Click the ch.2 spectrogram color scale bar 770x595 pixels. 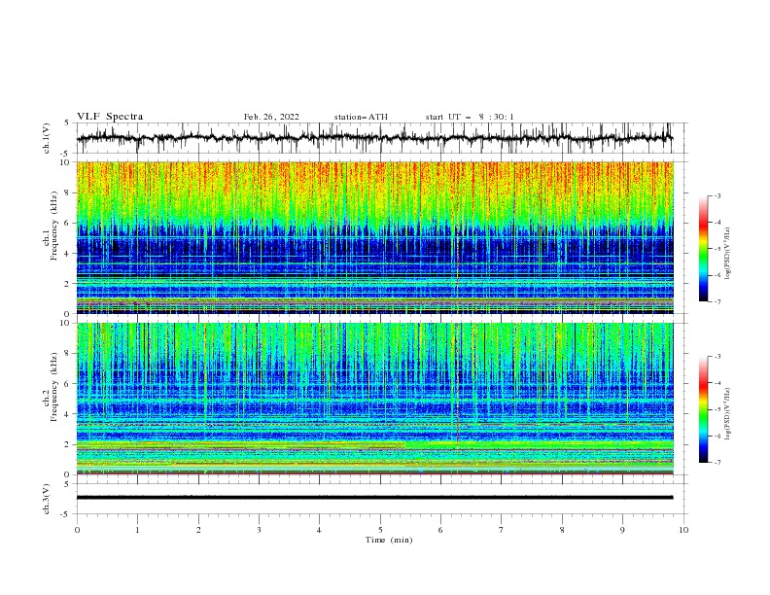[x=703, y=409]
